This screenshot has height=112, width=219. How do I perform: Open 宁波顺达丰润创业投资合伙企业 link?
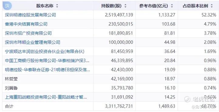click(x=45, y=51)
